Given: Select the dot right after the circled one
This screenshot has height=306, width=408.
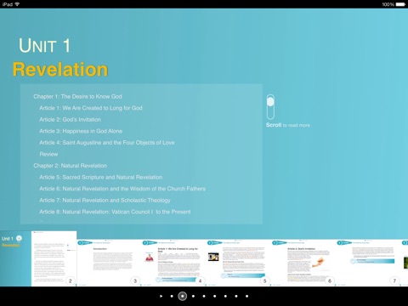Looking at the screenshot, I should coord(193,296).
